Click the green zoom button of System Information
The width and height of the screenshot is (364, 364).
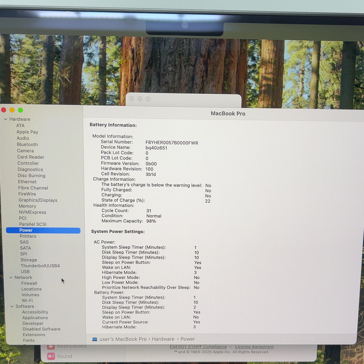[20, 110]
